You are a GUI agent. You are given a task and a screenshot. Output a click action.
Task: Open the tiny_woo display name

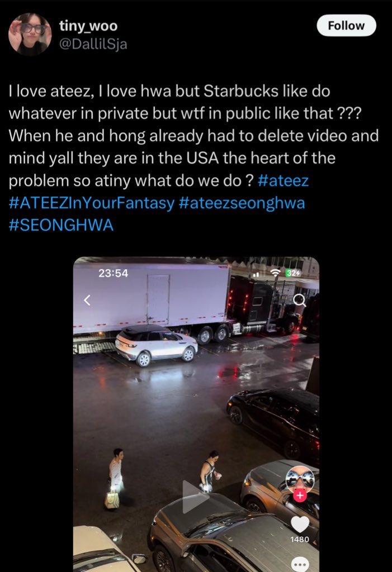pyautogui.click(x=88, y=26)
